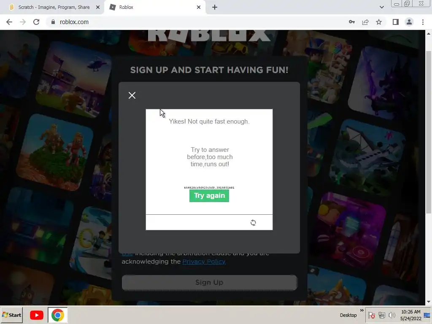This screenshot has width=432, height=324.
Task: Close the Scratch tab
Action: coord(98,7)
